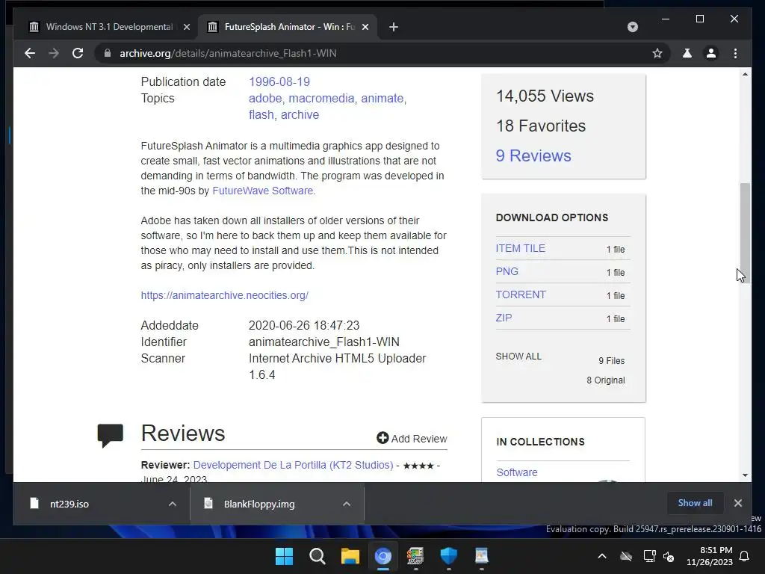Open reviewer Developement De La Portilla profile
Viewport: 765px width, 574px height.
293,465
